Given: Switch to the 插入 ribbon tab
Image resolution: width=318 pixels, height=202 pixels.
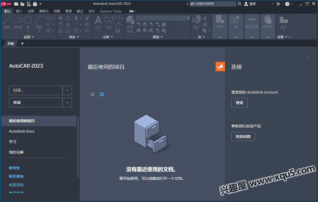Looking at the screenshot, I should pos(19,11).
